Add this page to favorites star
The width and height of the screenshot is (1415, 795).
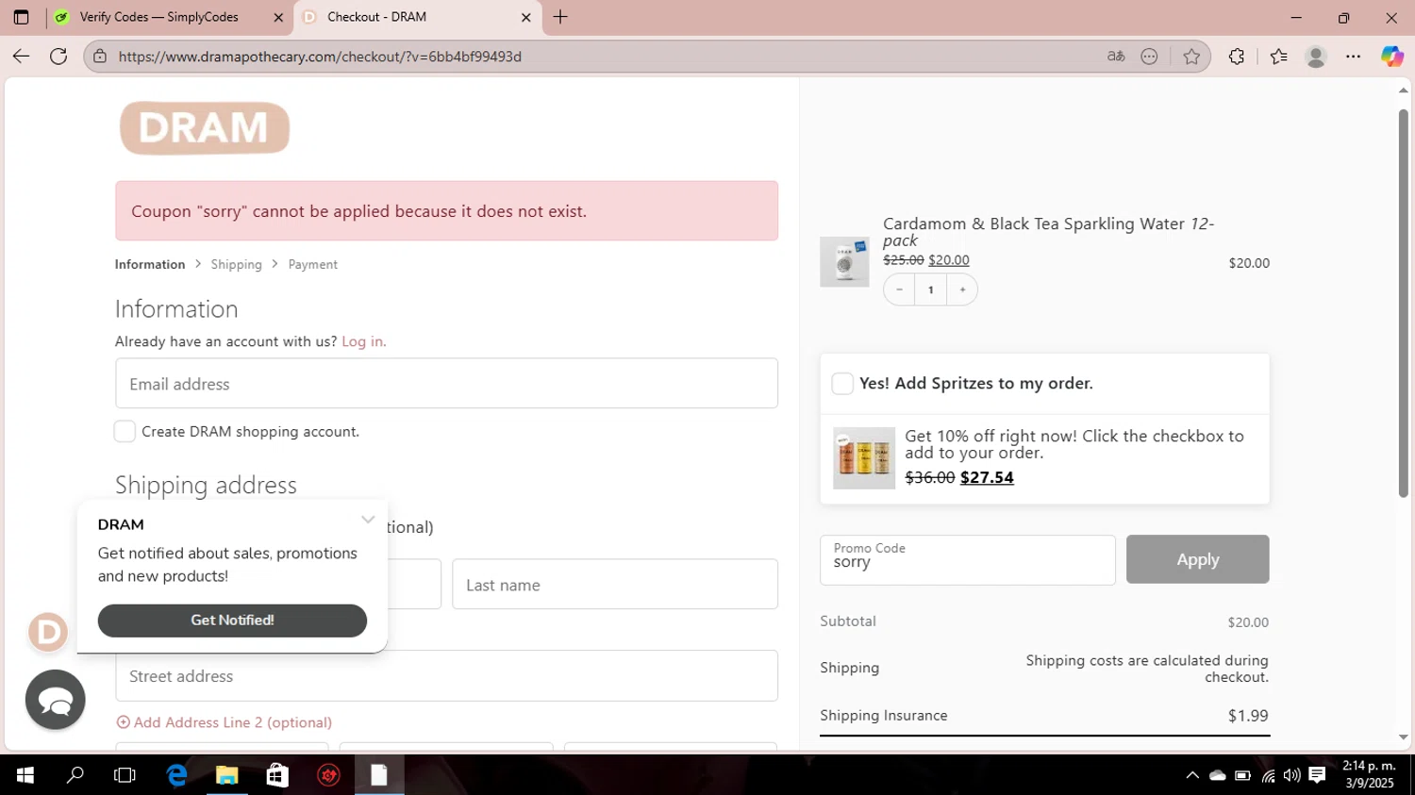(1191, 57)
